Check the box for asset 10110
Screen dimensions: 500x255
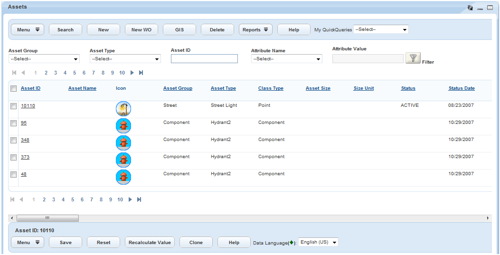click(14, 106)
